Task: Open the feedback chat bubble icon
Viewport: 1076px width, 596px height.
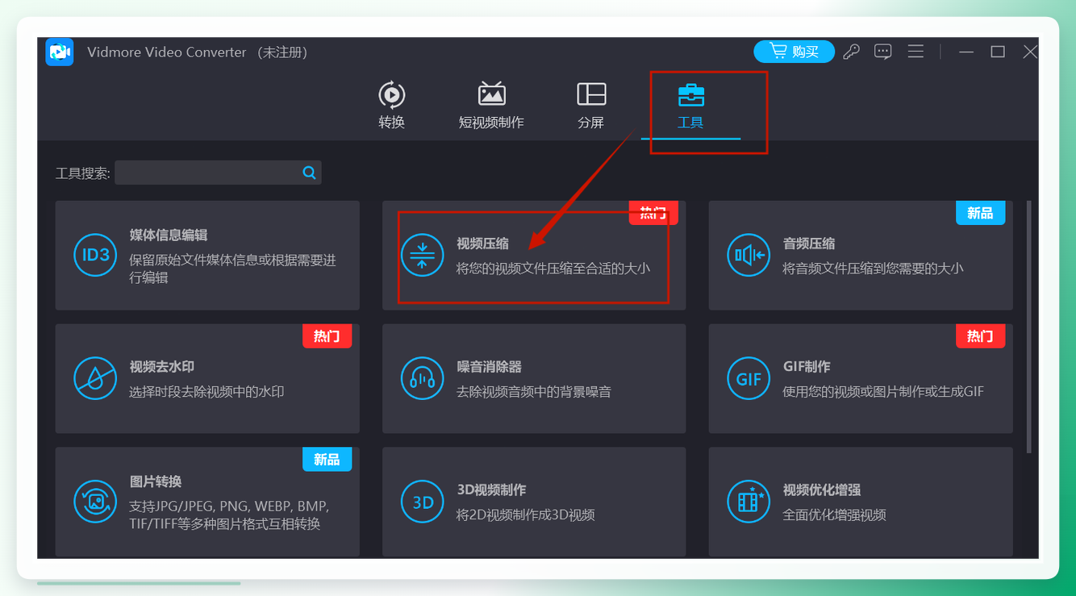Action: [x=883, y=52]
